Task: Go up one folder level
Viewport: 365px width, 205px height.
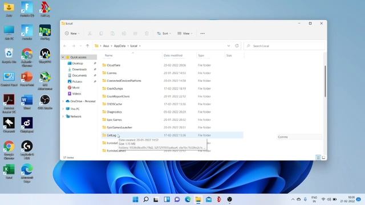Action: (x=87, y=46)
